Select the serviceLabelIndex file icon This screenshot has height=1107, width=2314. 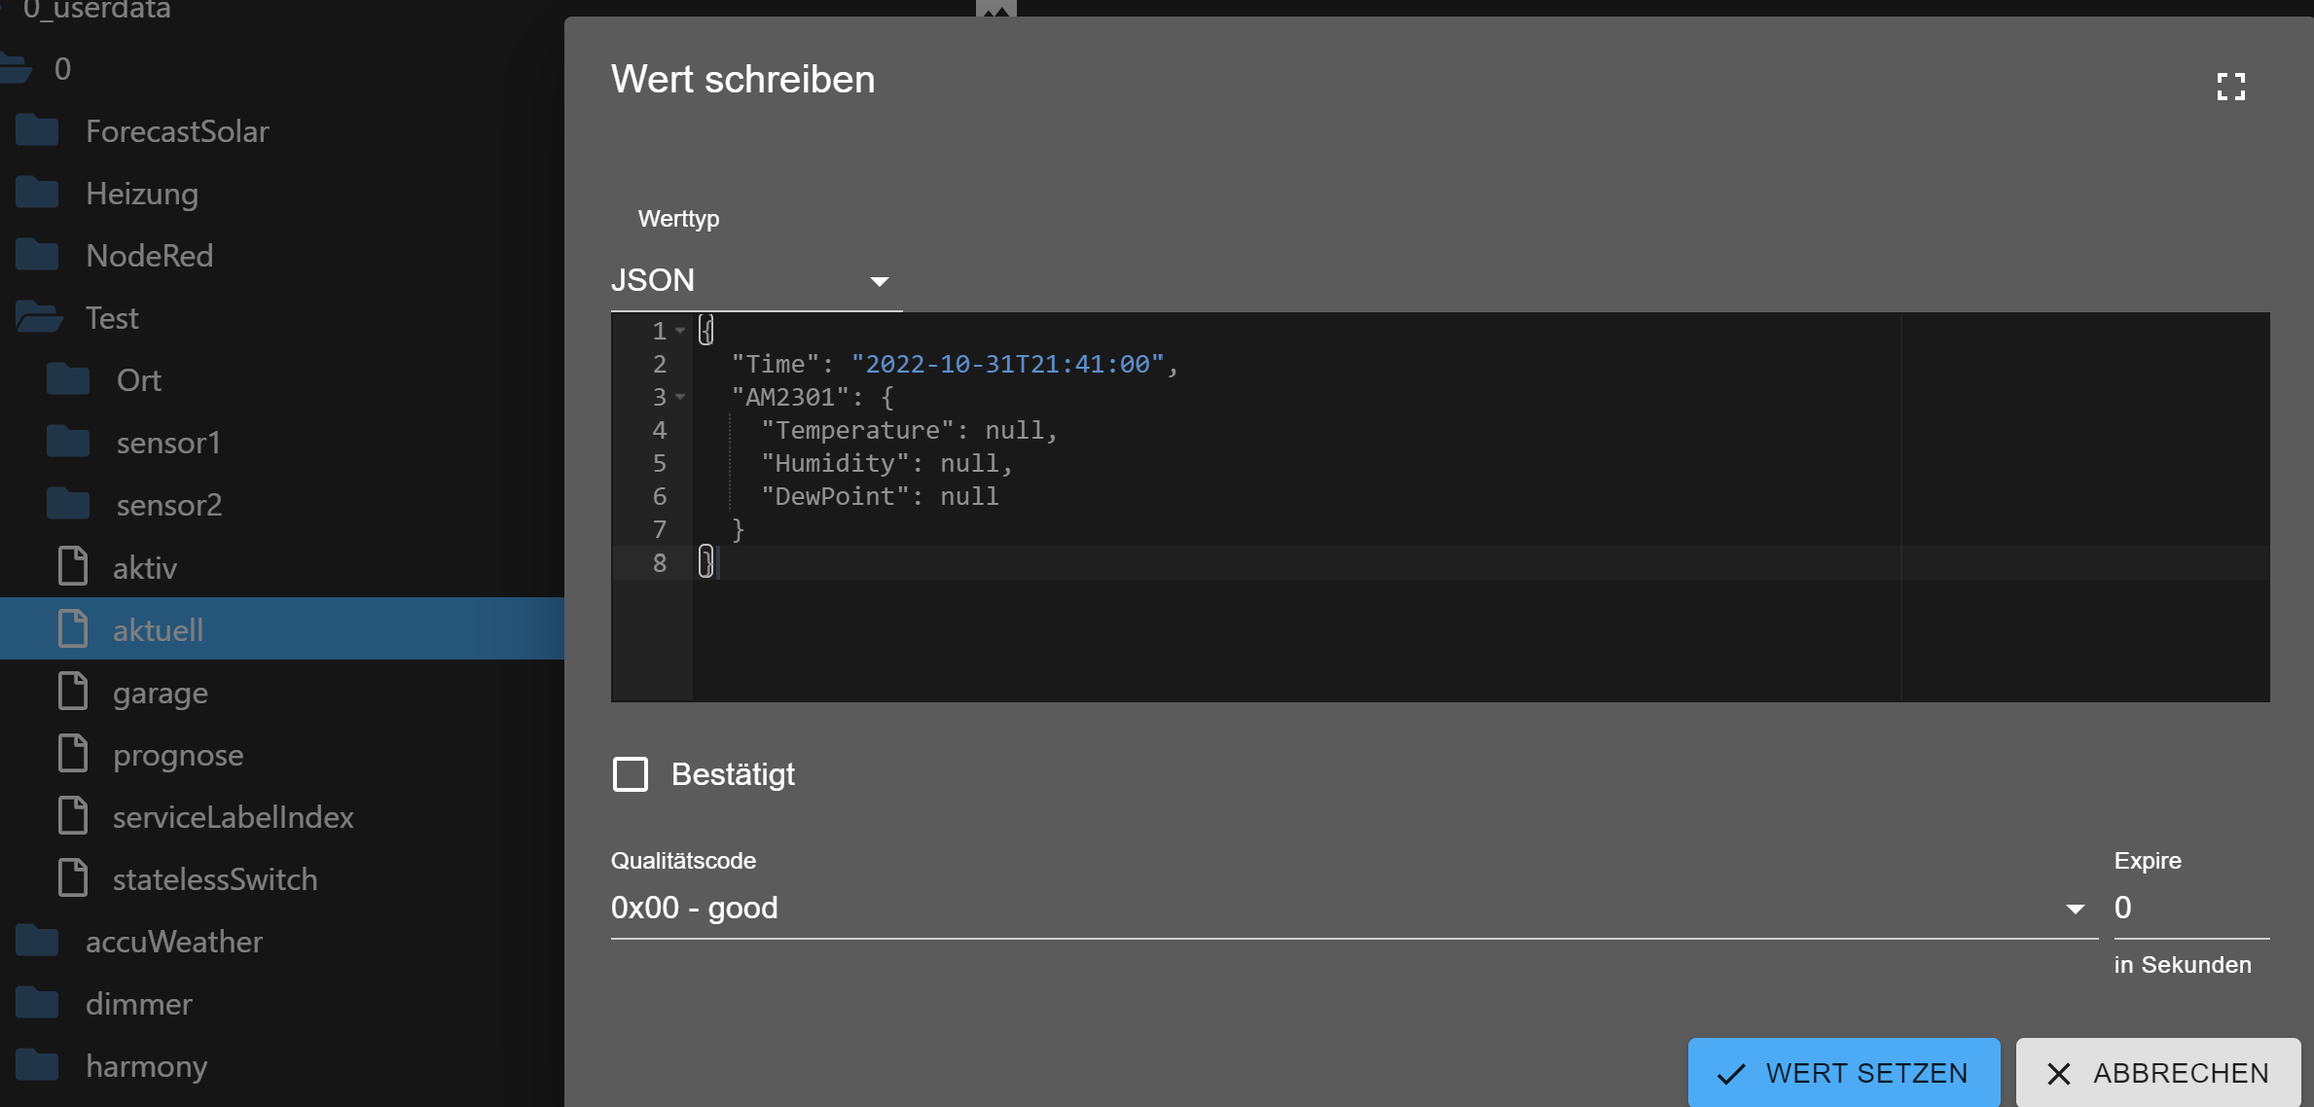[73, 816]
